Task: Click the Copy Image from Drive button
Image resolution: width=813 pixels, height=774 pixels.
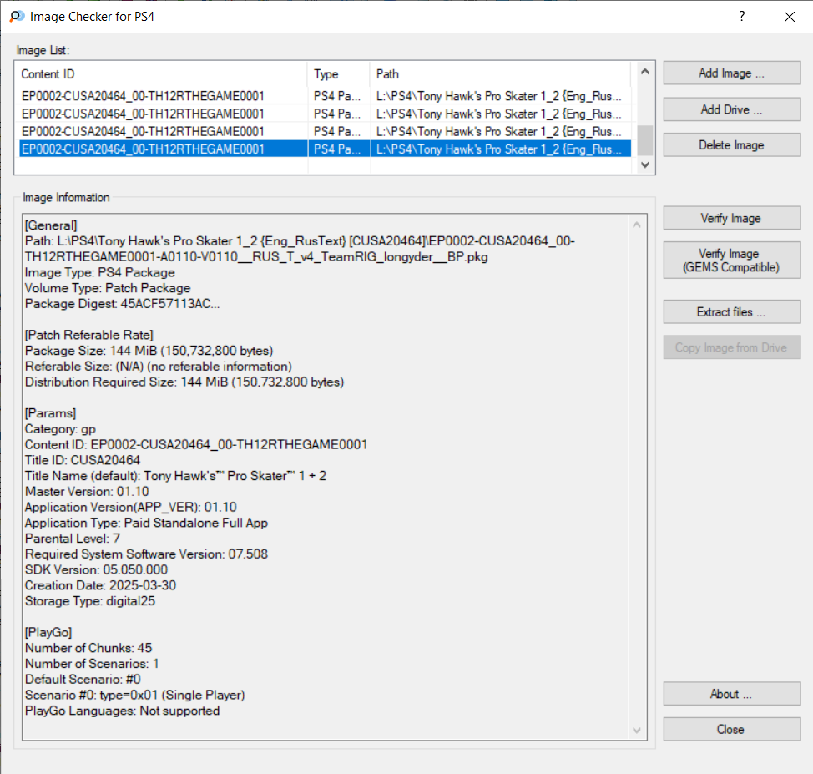Action: tap(731, 347)
